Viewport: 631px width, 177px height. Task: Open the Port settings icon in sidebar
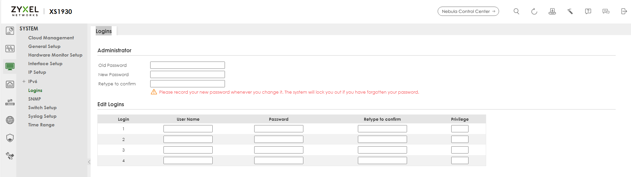click(x=10, y=84)
